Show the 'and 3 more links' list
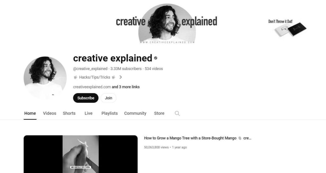The width and height of the screenshot is (326, 173). tap(125, 87)
